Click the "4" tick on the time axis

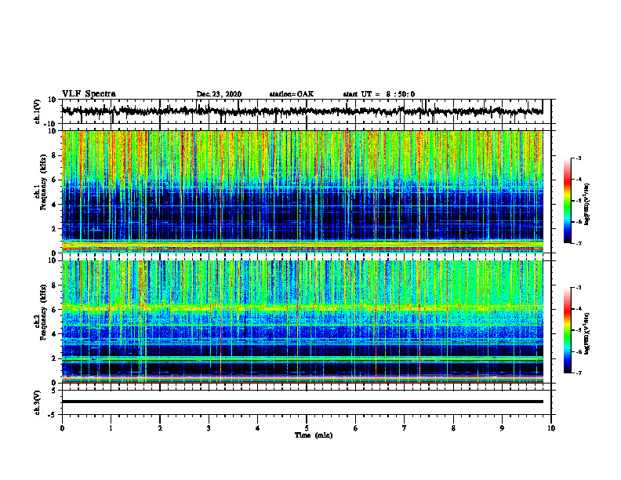click(x=258, y=428)
